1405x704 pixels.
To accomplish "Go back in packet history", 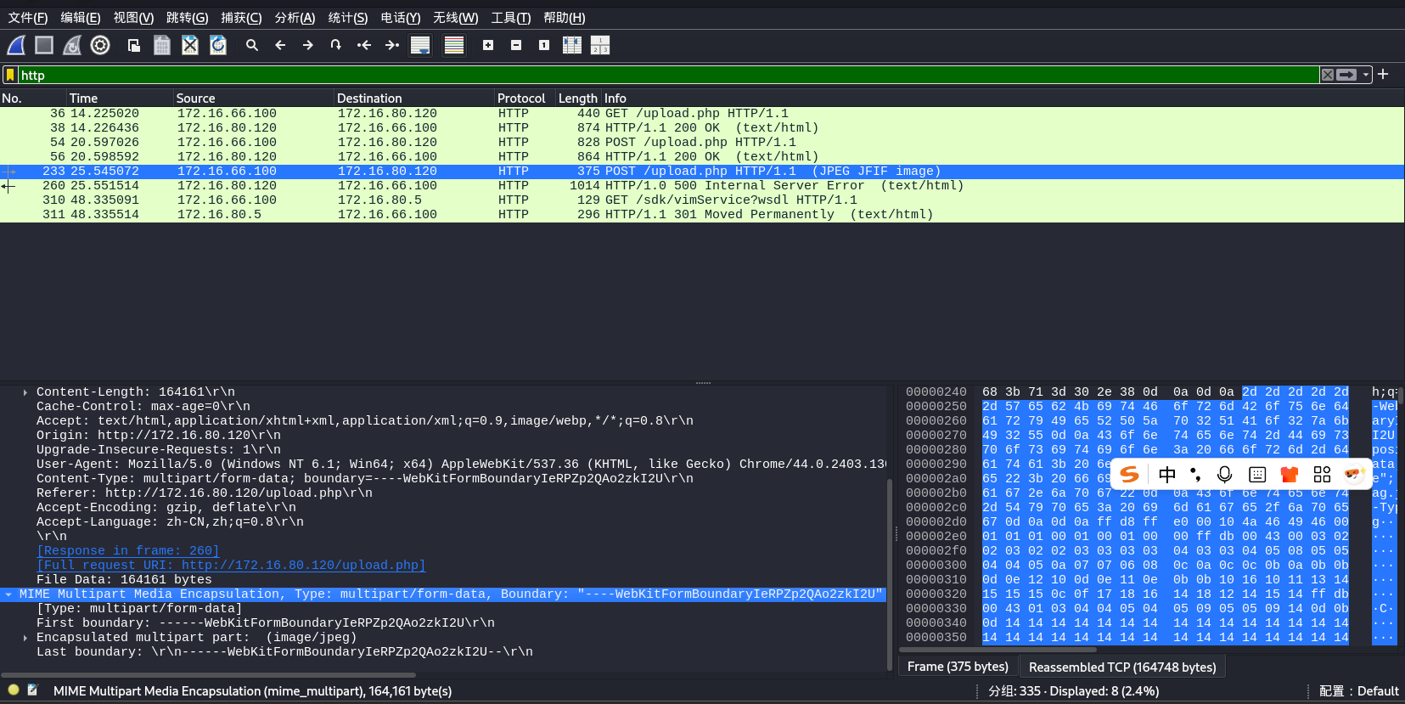I will [280, 45].
